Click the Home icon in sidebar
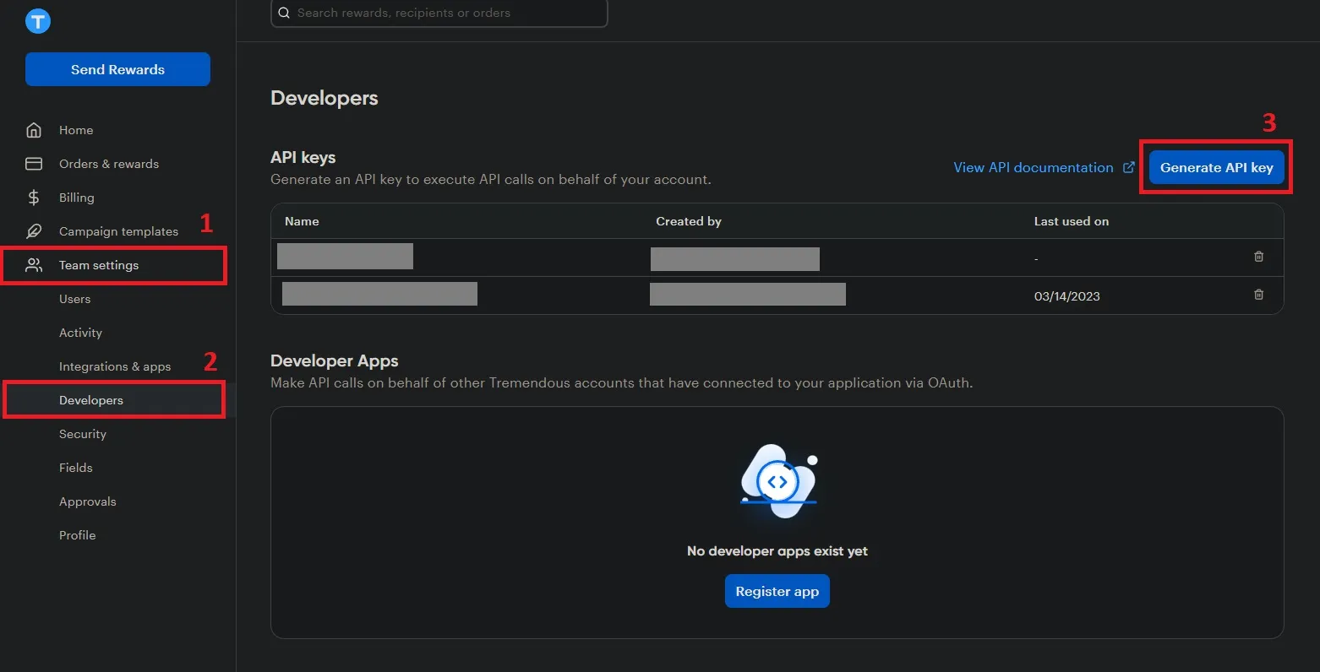1320x672 pixels. pyautogui.click(x=33, y=129)
